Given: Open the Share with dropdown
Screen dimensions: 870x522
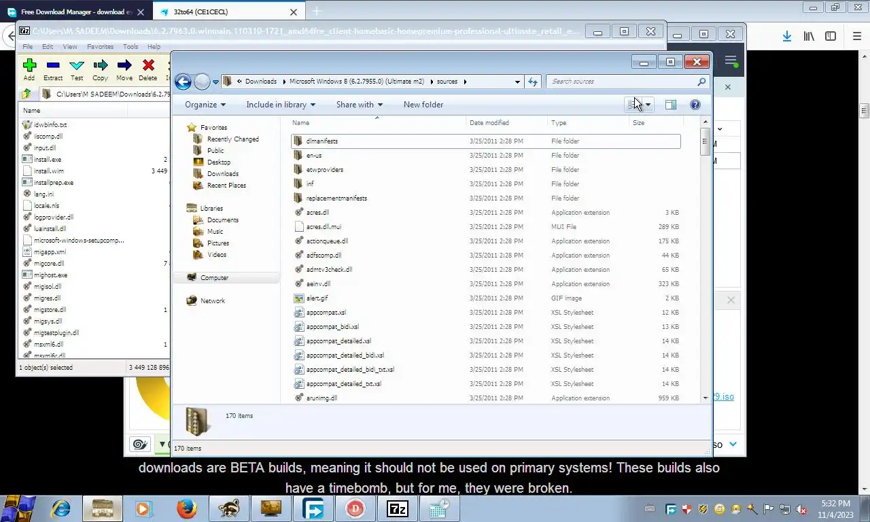Looking at the screenshot, I should (x=360, y=105).
